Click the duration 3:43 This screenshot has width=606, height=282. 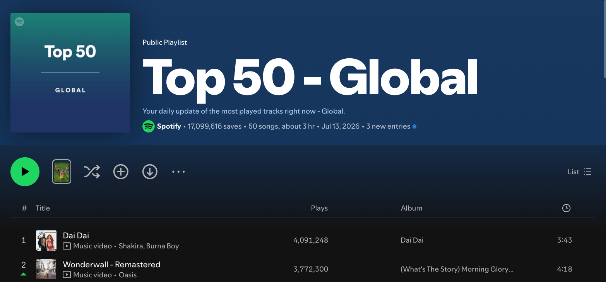point(565,240)
